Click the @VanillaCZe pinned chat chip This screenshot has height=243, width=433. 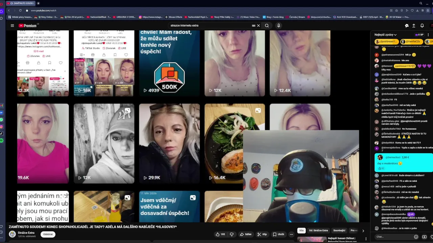pyautogui.click(x=411, y=42)
